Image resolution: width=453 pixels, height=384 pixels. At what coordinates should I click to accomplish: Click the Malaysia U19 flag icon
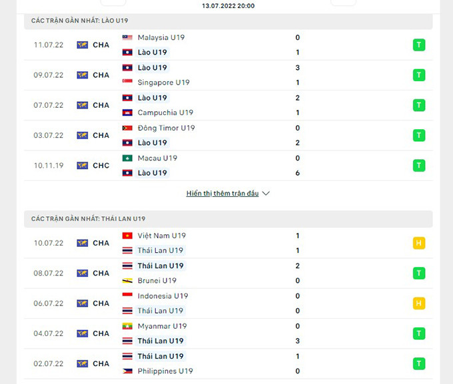(127, 38)
